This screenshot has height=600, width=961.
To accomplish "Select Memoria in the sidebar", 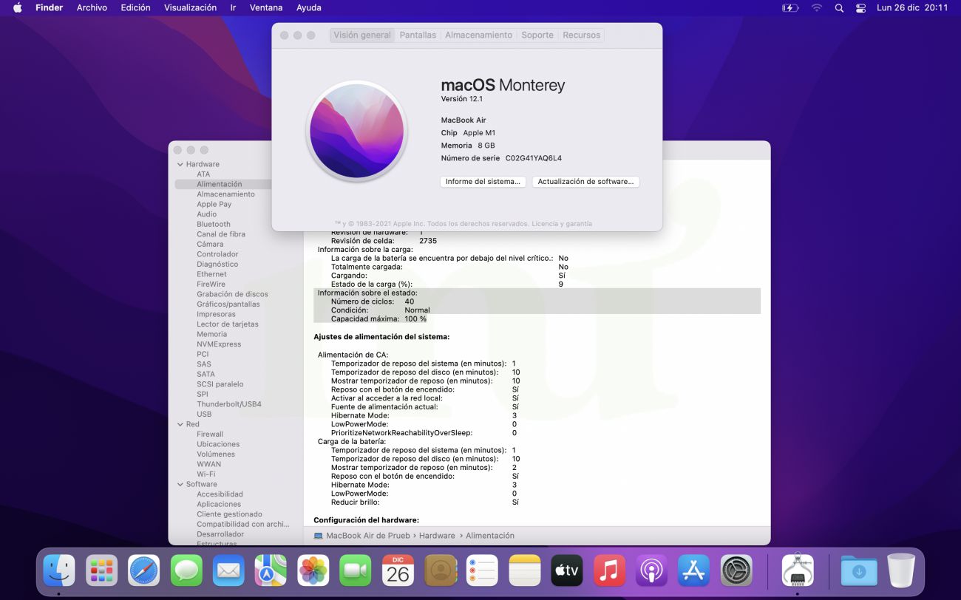I will click(x=211, y=334).
